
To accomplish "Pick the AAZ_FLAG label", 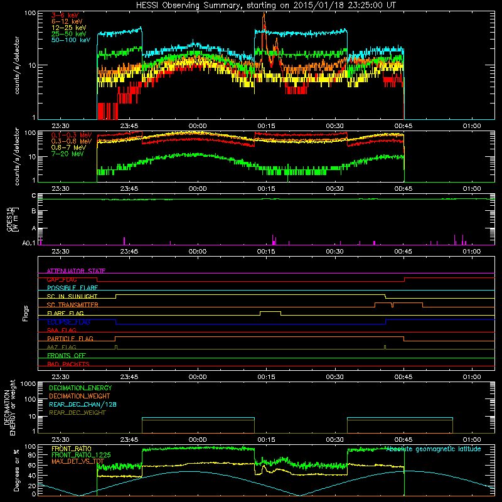I will 61,347.
